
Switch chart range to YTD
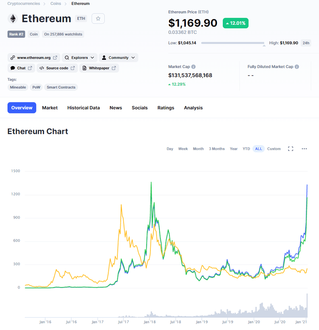pos(246,149)
